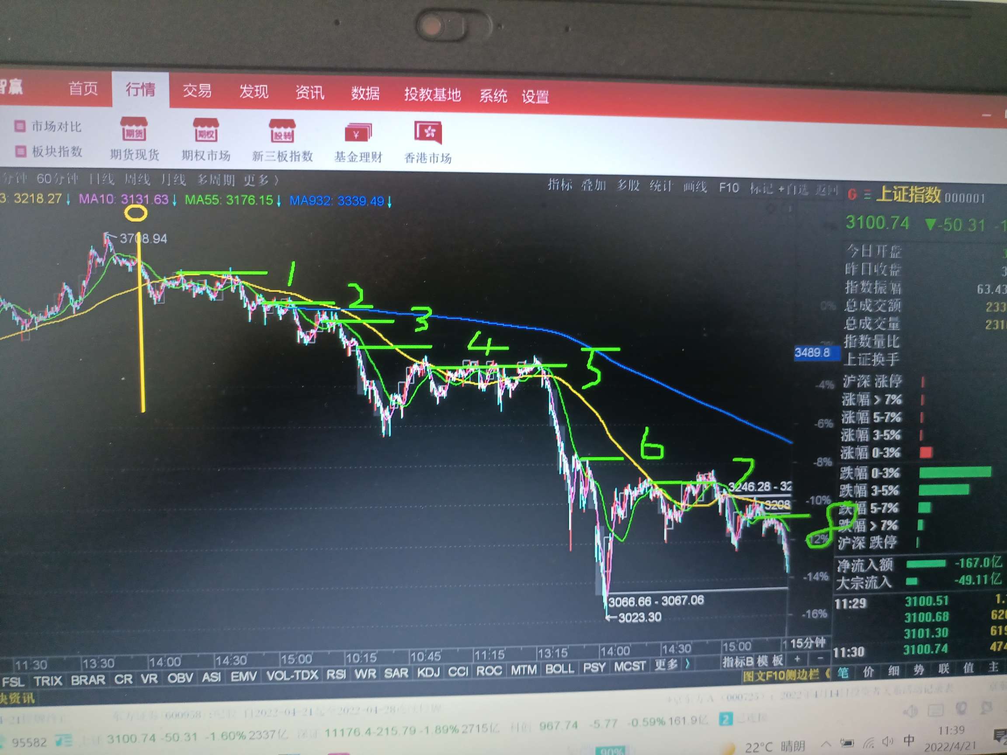Select the TRIX indicator tab
Screen dimensions: 1007x755
(x=48, y=681)
